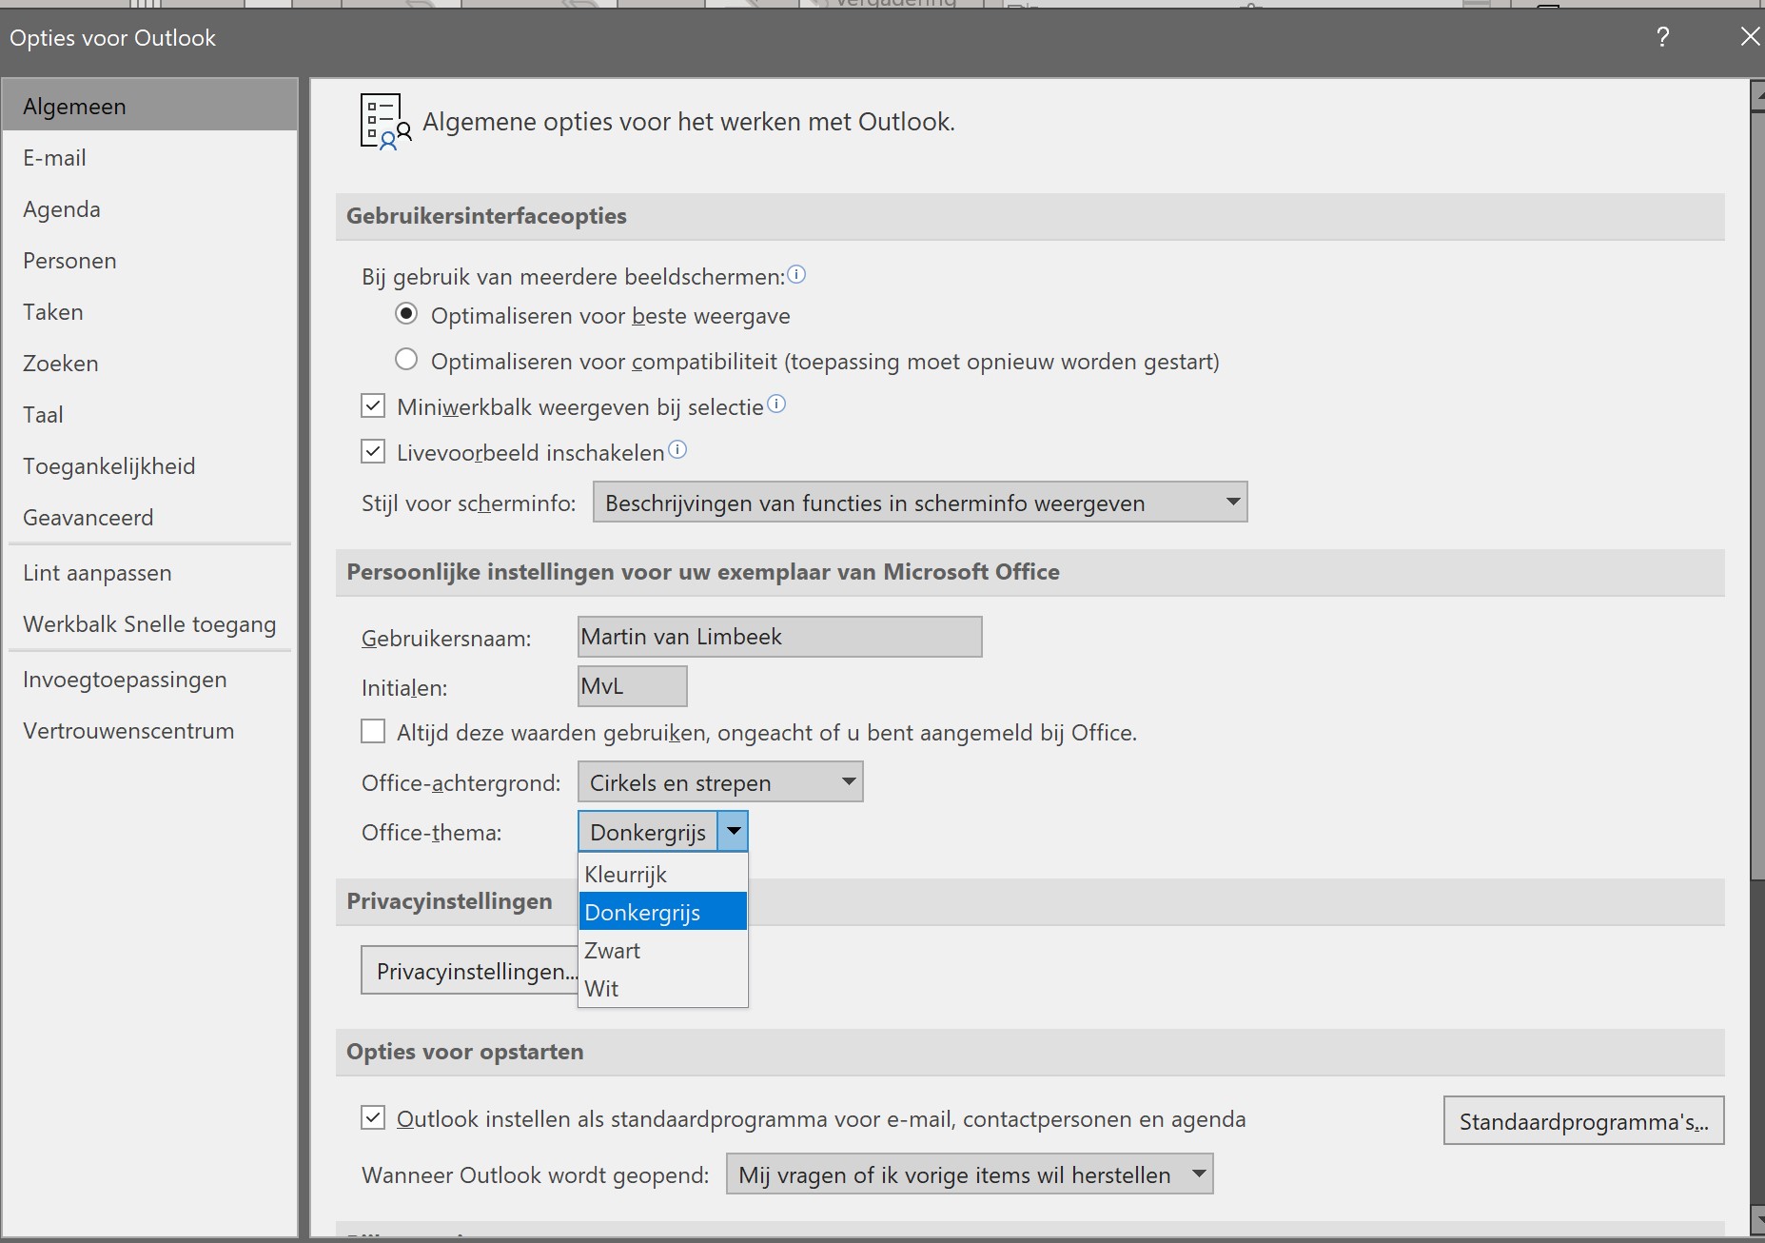
Task: Click the scrollbar down arrow
Action: pos(1758,1220)
